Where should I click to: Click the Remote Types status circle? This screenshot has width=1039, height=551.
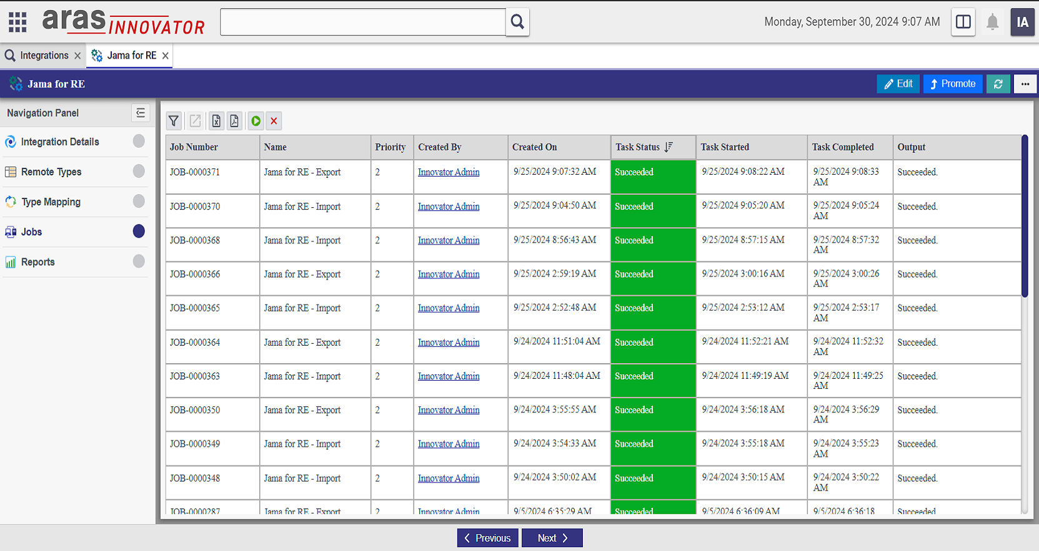(x=139, y=171)
